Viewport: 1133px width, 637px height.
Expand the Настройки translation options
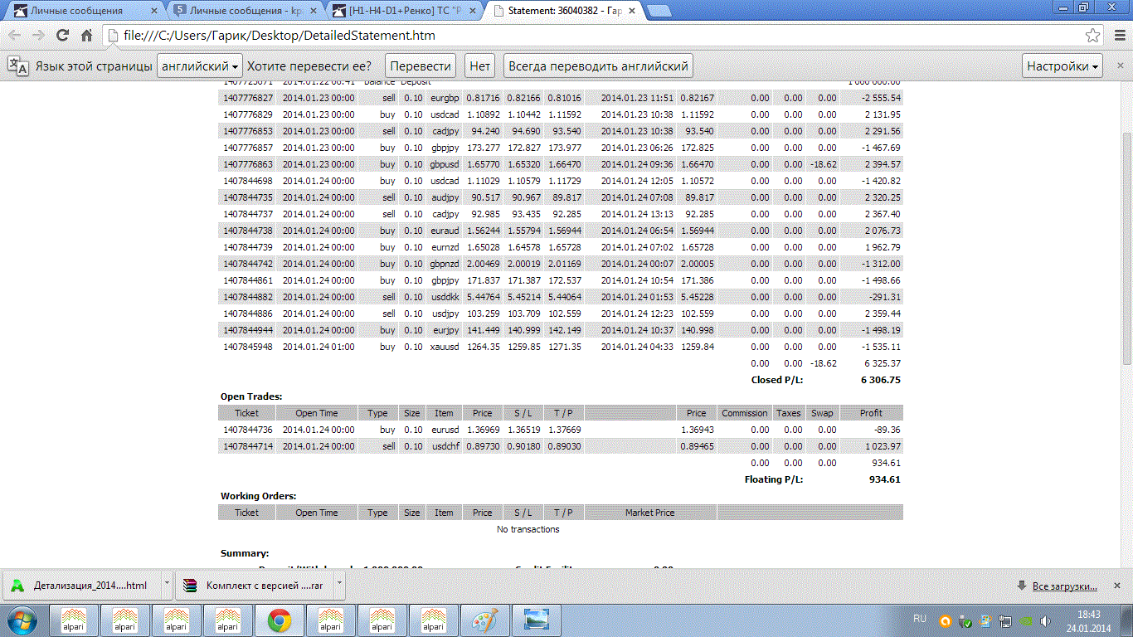tap(1063, 66)
